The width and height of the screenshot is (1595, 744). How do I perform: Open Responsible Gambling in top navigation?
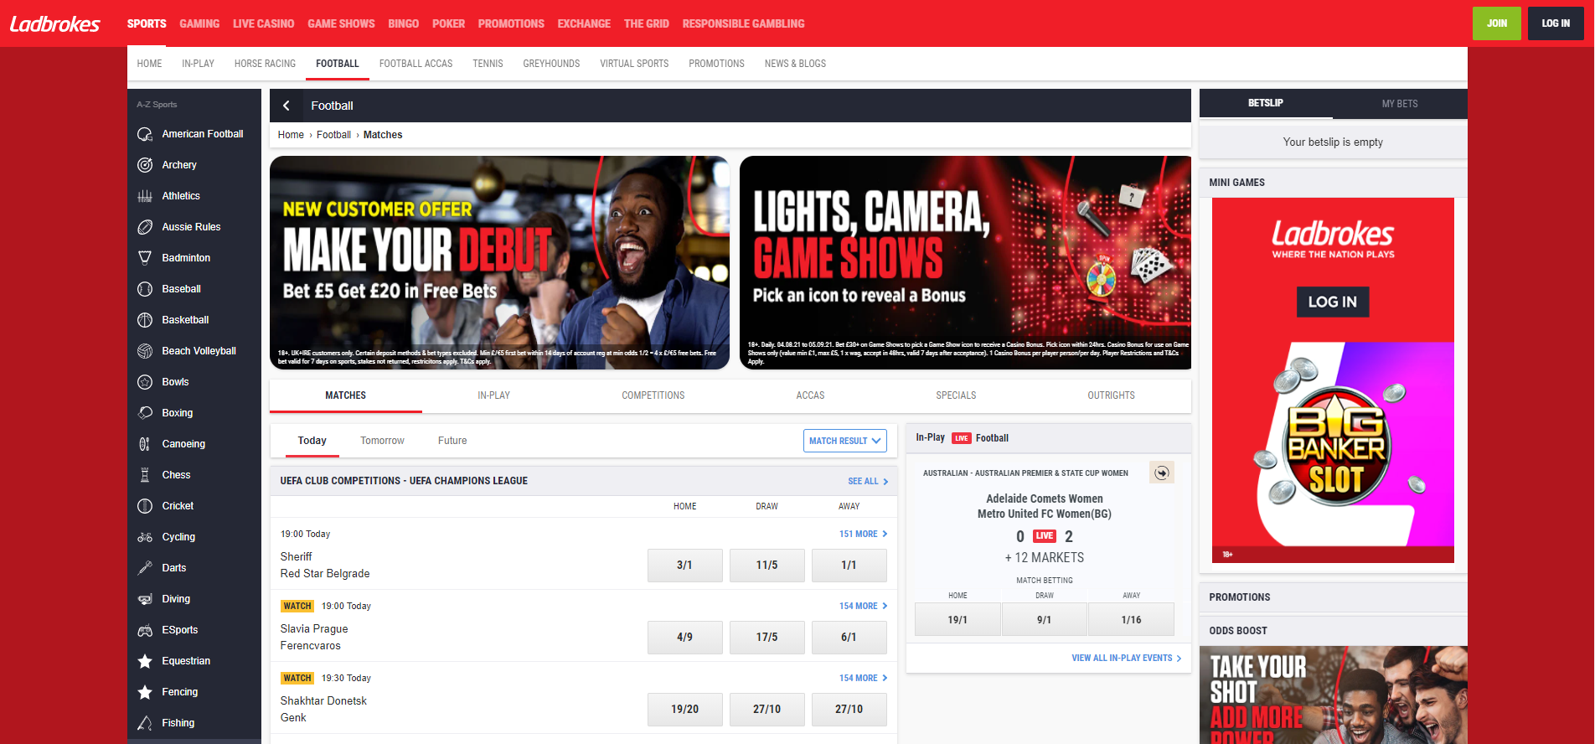tap(743, 23)
